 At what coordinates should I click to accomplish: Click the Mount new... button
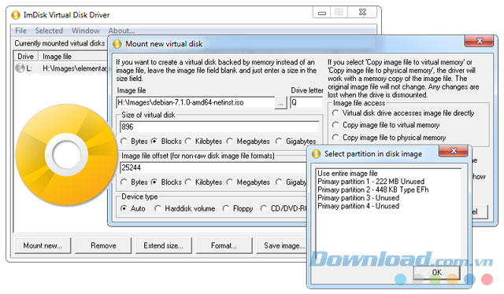point(43,245)
